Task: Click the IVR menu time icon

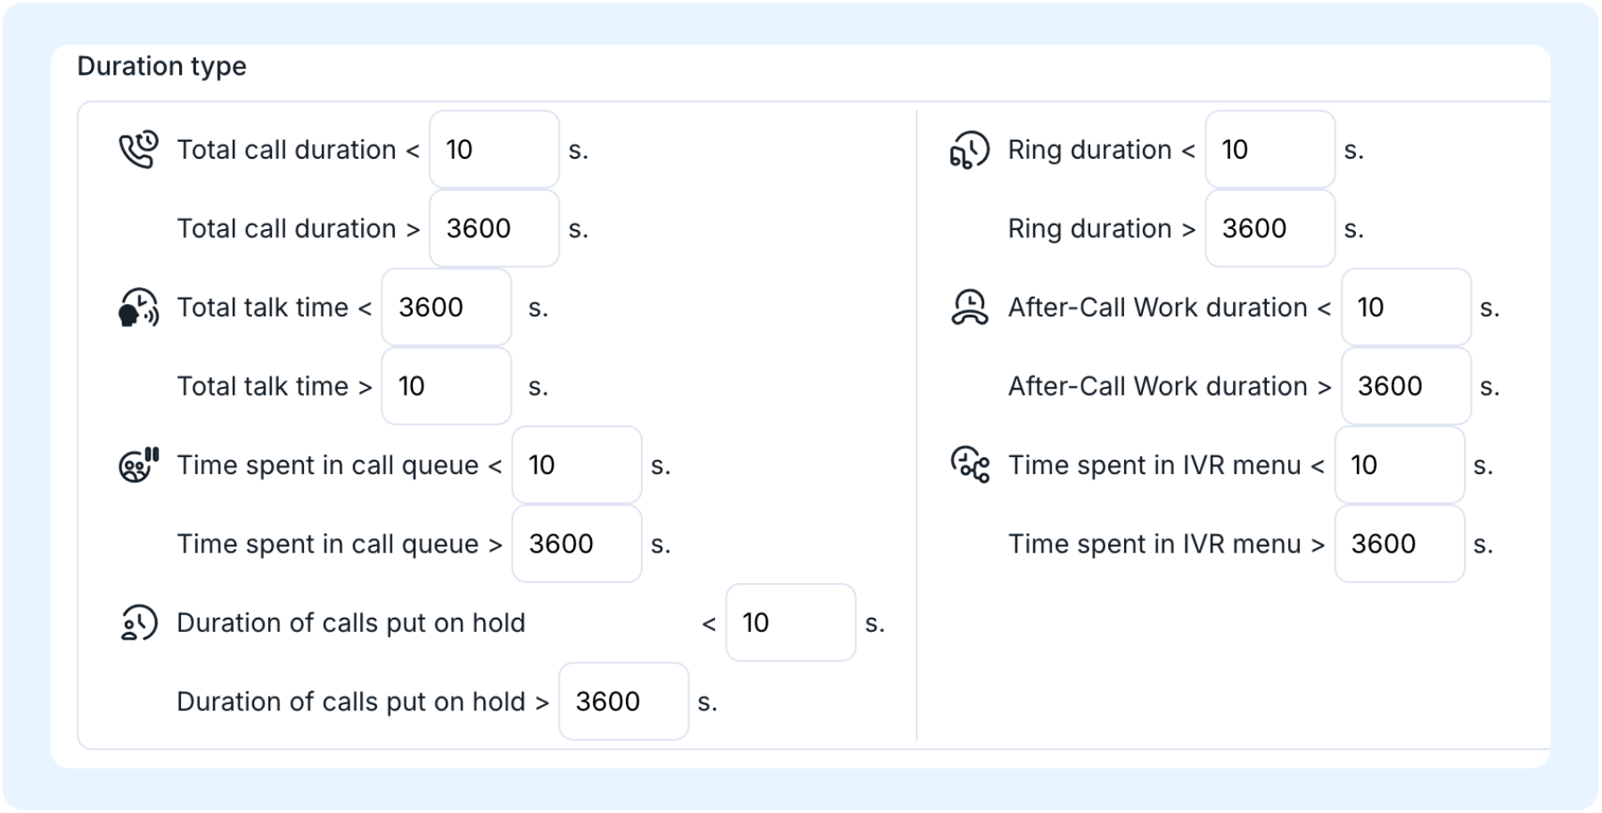Action: pos(969,465)
